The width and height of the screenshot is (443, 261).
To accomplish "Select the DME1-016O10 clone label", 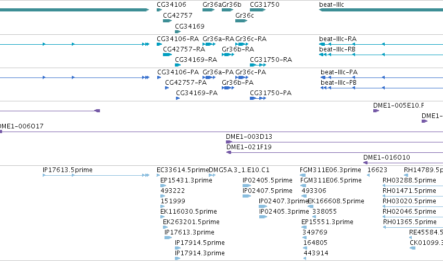I will coord(386,158).
